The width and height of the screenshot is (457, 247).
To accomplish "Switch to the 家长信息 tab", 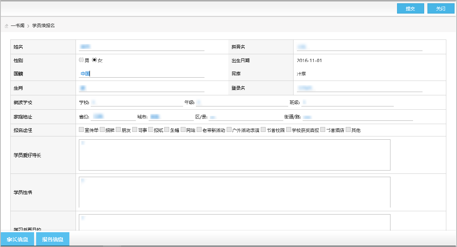I will point(17,240).
